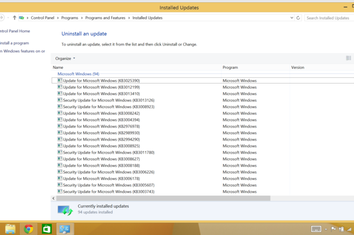Click Uninstall a program link
The height and width of the screenshot is (235, 354).
pyautogui.click(x=14, y=43)
